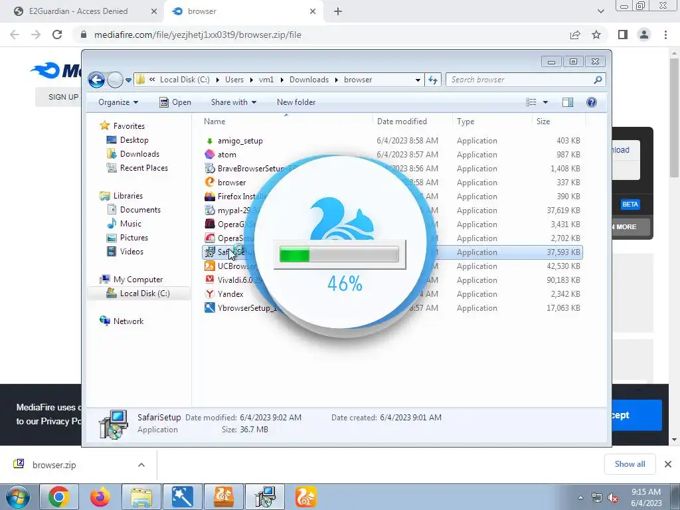Select the OperaGX setup file icon
The image size is (680, 510).
click(x=210, y=224)
